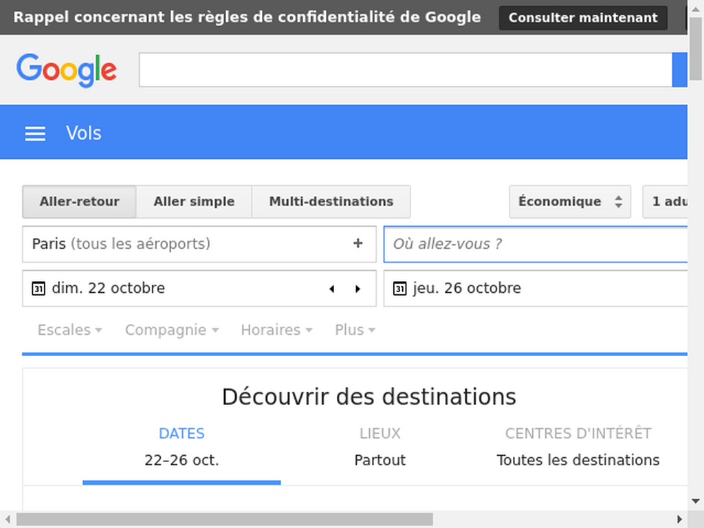This screenshot has height=528, width=704.
Task: Open the hamburger menu beside Vols
Action: pyautogui.click(x=35, y=133)
